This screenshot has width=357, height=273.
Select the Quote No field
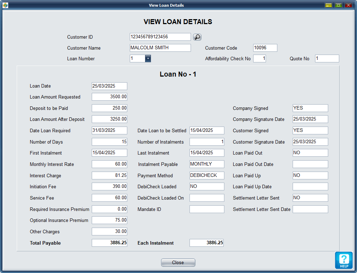(x=327, y=58)
